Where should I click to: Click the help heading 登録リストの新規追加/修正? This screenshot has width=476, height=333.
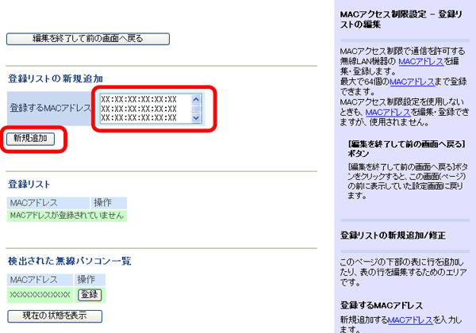click(x=393, y=235)
